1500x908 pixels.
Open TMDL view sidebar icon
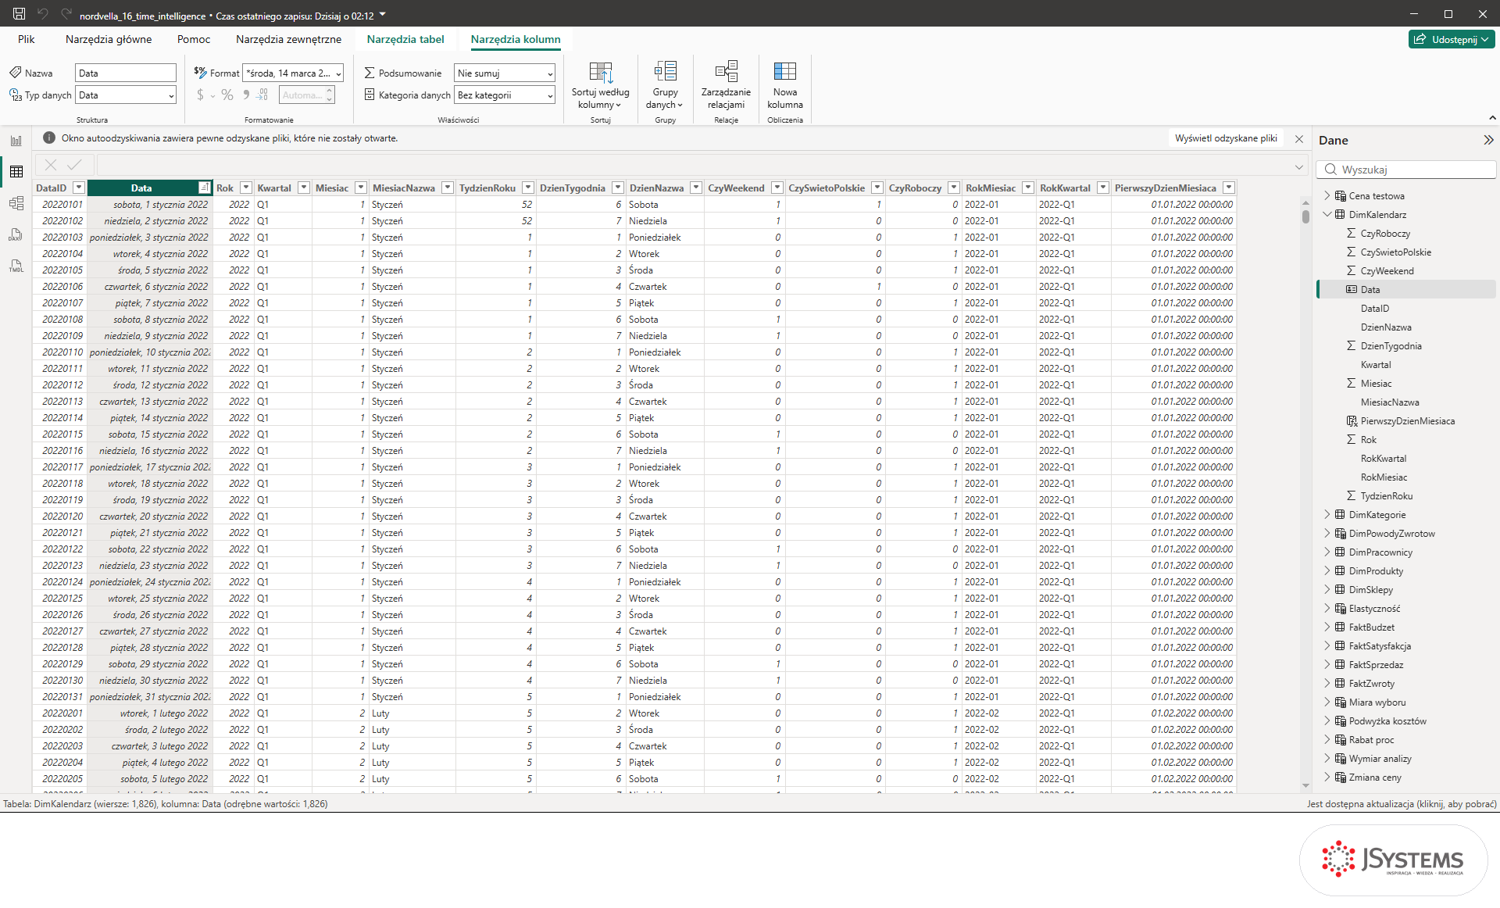16,266
